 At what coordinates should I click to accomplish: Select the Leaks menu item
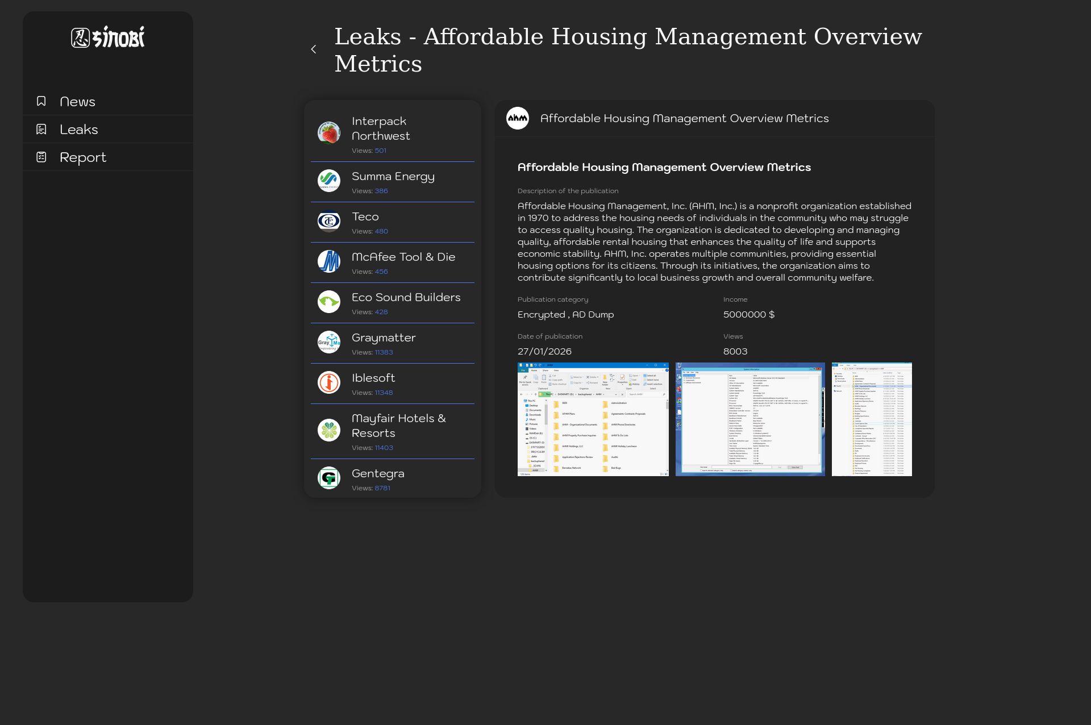click(x=79, y=130)
